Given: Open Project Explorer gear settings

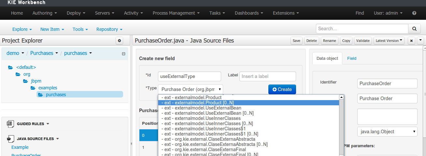Looking at the screenshot, I should [x=120, y=41].
